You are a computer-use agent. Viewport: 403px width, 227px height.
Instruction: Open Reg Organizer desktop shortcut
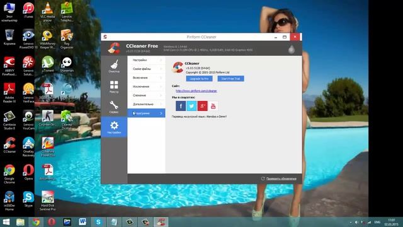pos(67,39)
